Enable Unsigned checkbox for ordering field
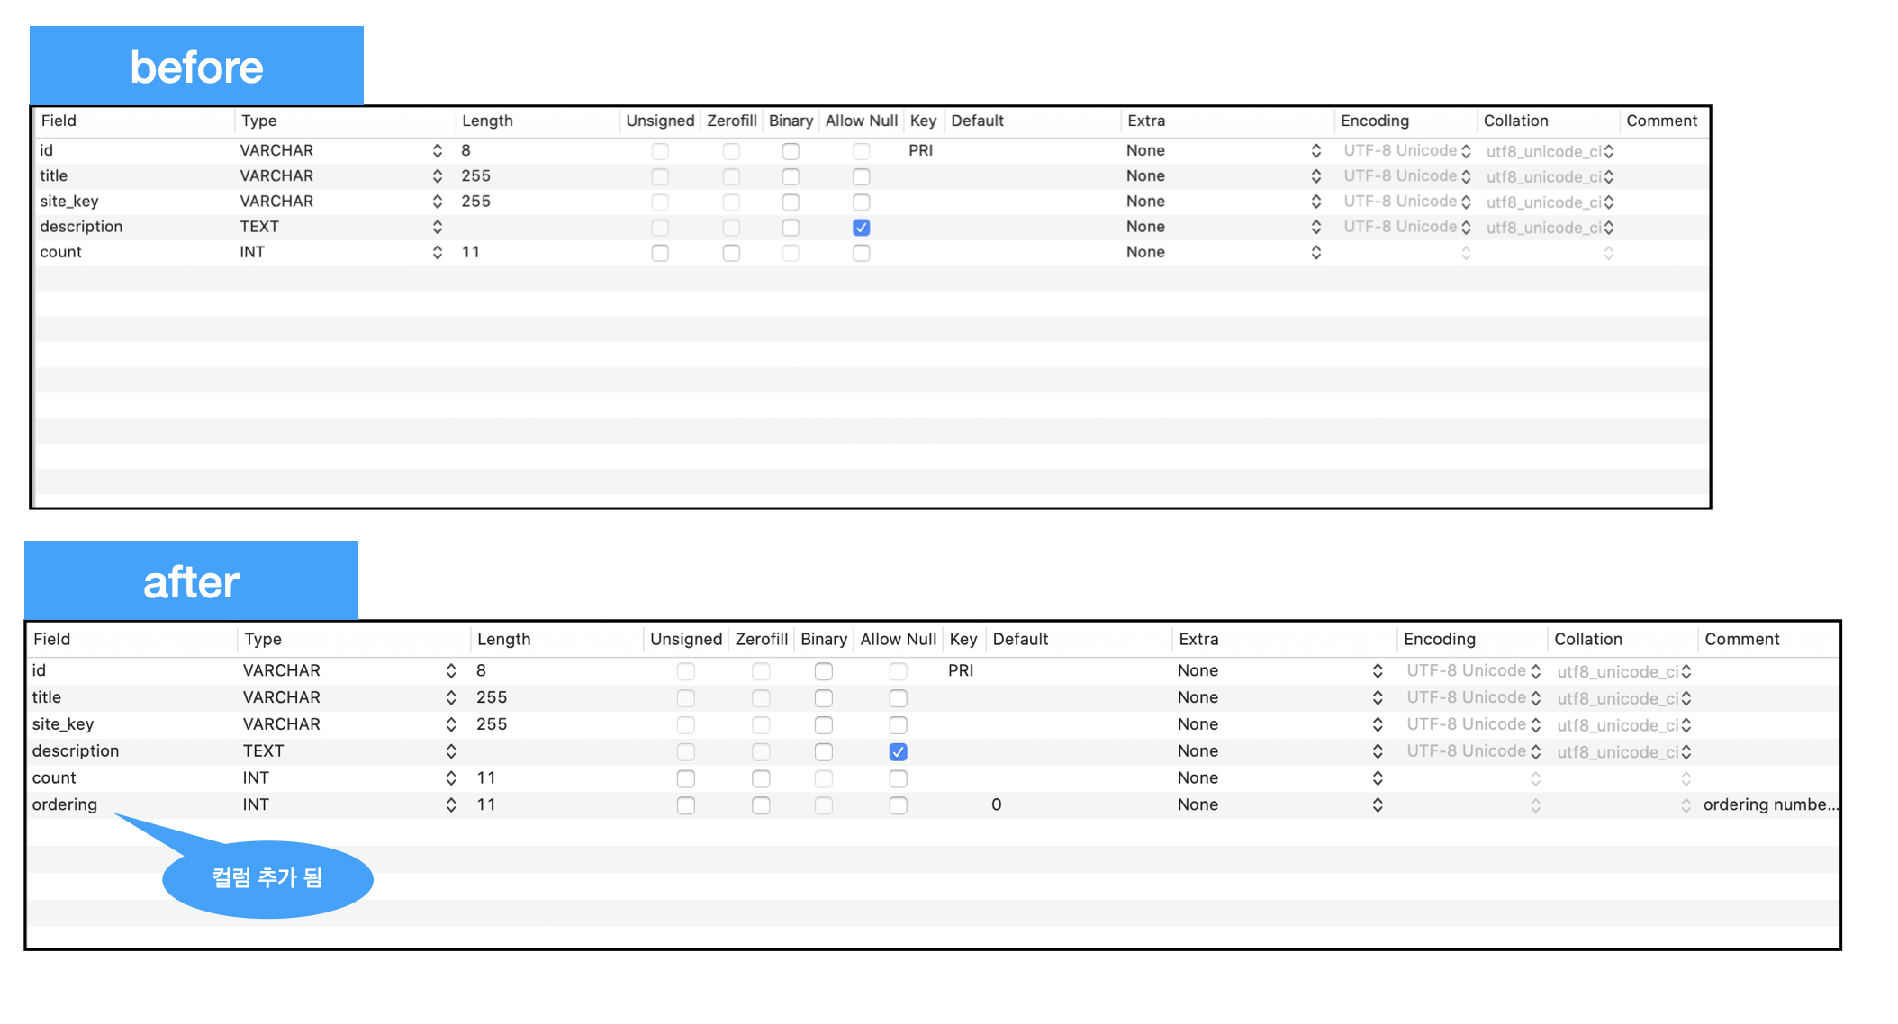The image size is (1898, 1024). click(685, 805)
